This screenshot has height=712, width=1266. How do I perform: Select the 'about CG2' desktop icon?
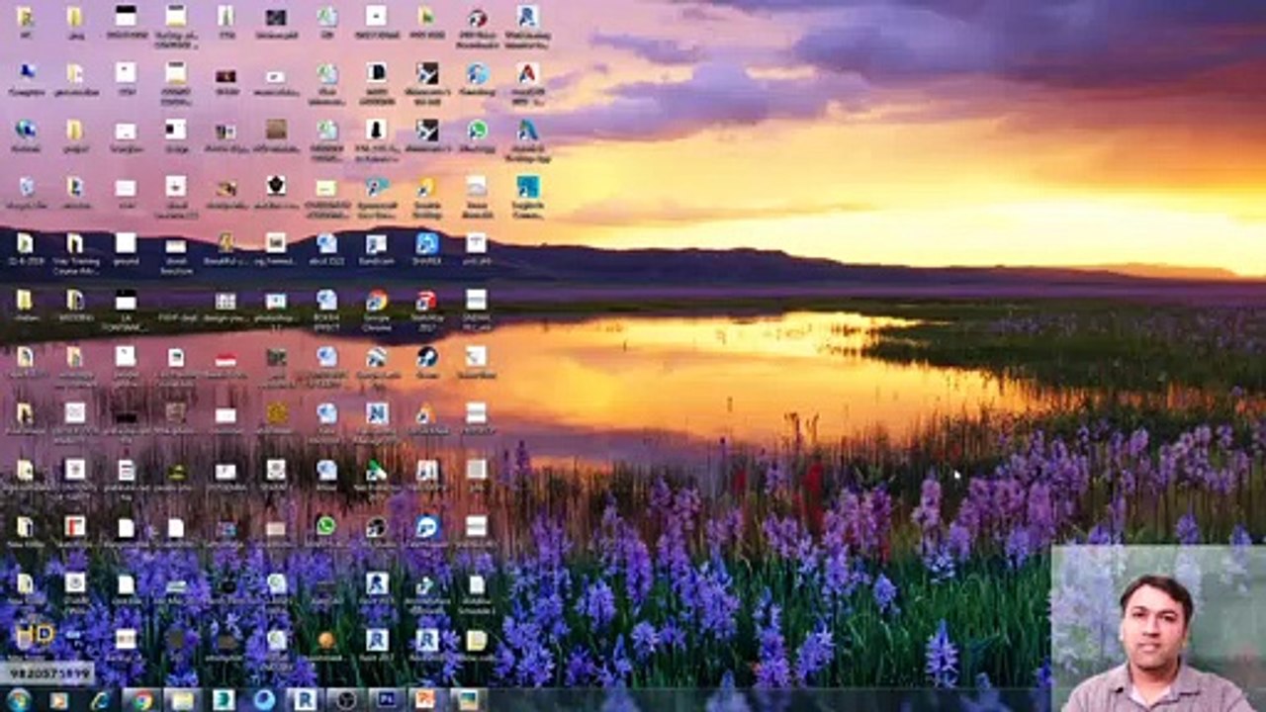click(x=326, y=250)
